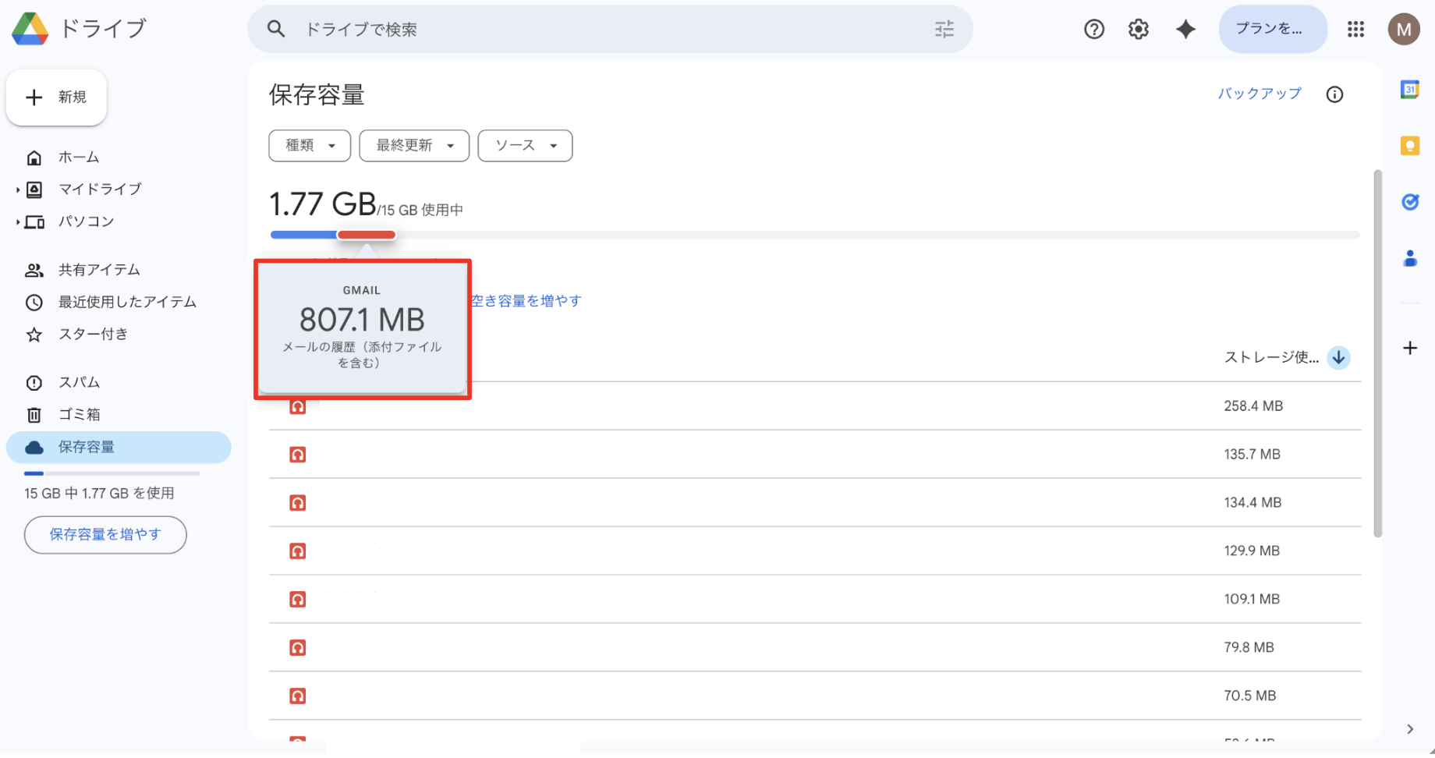Viewport: 1435px width, 758px height.
Task: Open the account avatar M
Action: (1404, 29)
